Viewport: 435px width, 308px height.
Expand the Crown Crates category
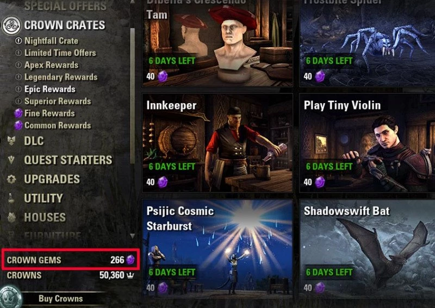pos(64,25)
